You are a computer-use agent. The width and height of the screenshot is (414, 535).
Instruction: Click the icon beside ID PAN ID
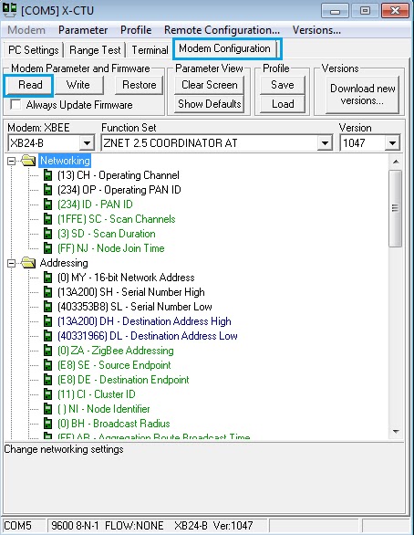pyautogui.click(x=48, y=205)
